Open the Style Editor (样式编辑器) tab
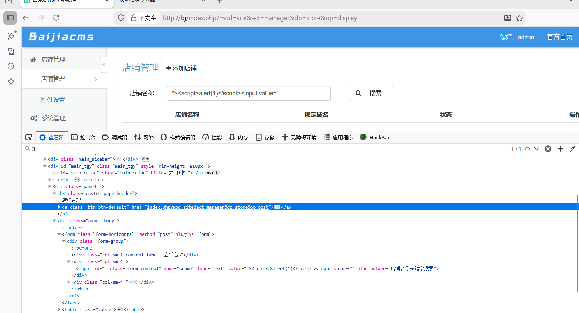Screen dimensions: 579x313 tap(178, 137)
